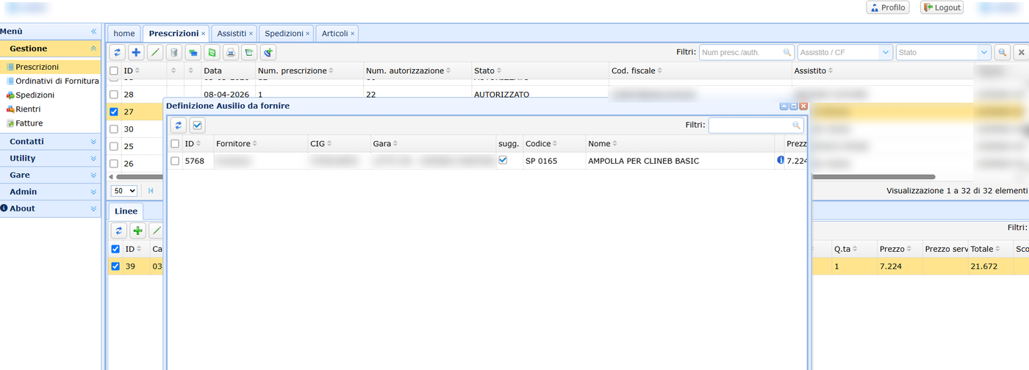Edit selected prescription with pencil icon
1029x370 pixels.
155,52
